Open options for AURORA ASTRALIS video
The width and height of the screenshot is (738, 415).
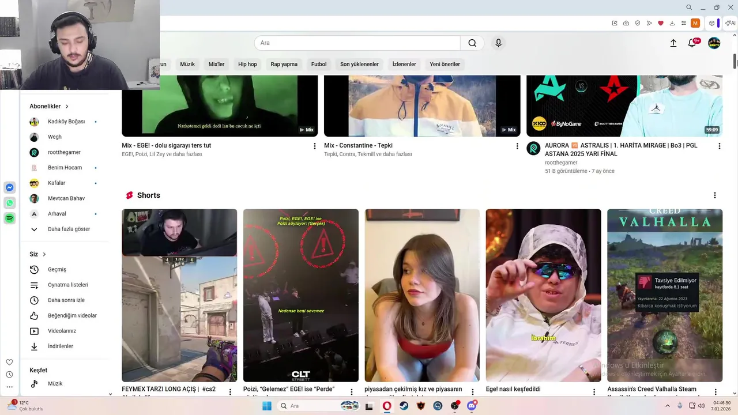[719, 146]
